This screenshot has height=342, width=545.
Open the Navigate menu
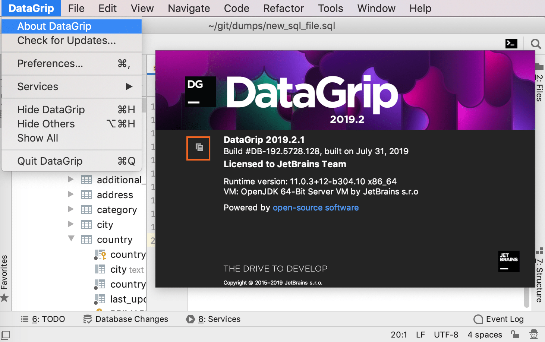click(189, 8)
